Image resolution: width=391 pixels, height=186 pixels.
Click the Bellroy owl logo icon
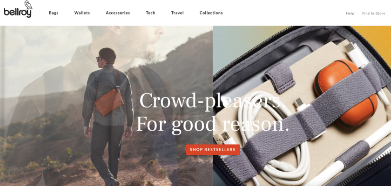(x=28, y=5)
